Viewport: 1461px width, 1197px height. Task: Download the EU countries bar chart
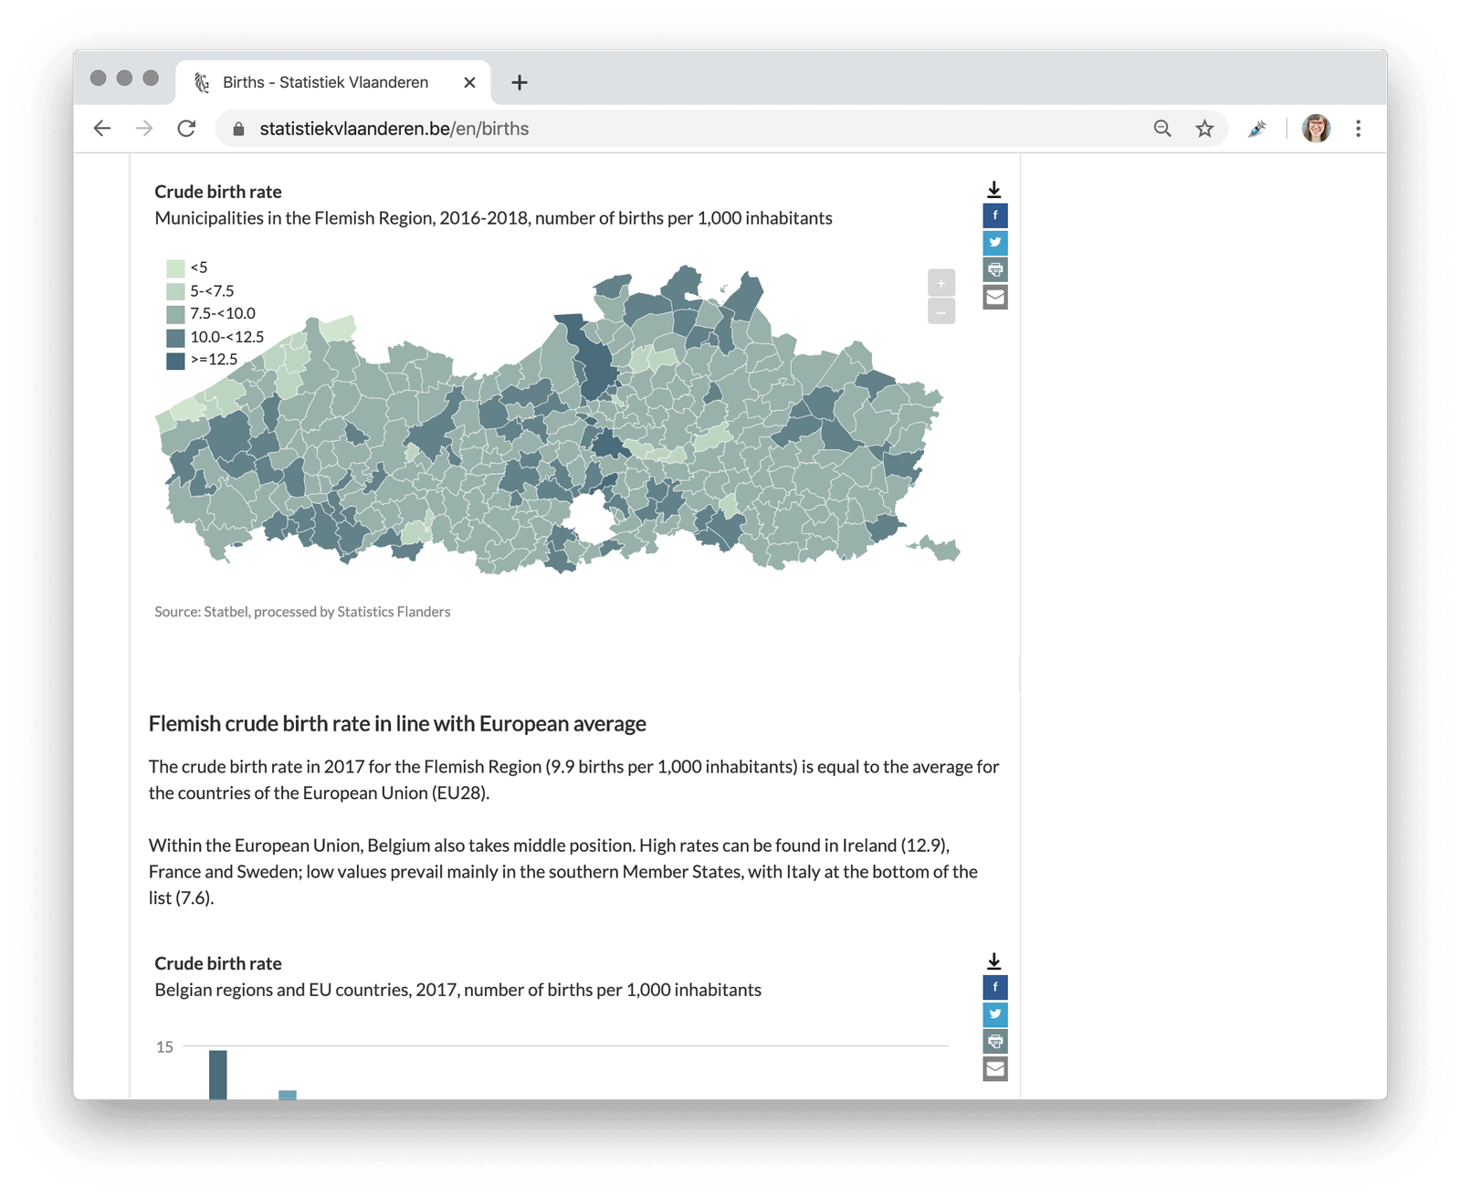click(x=994, y=961)
